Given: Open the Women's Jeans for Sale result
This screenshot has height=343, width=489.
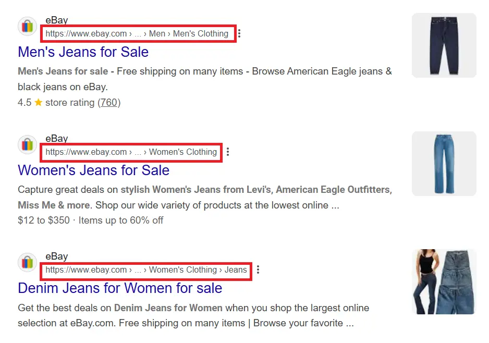Looking at the screenshot, I should [93, 170].
